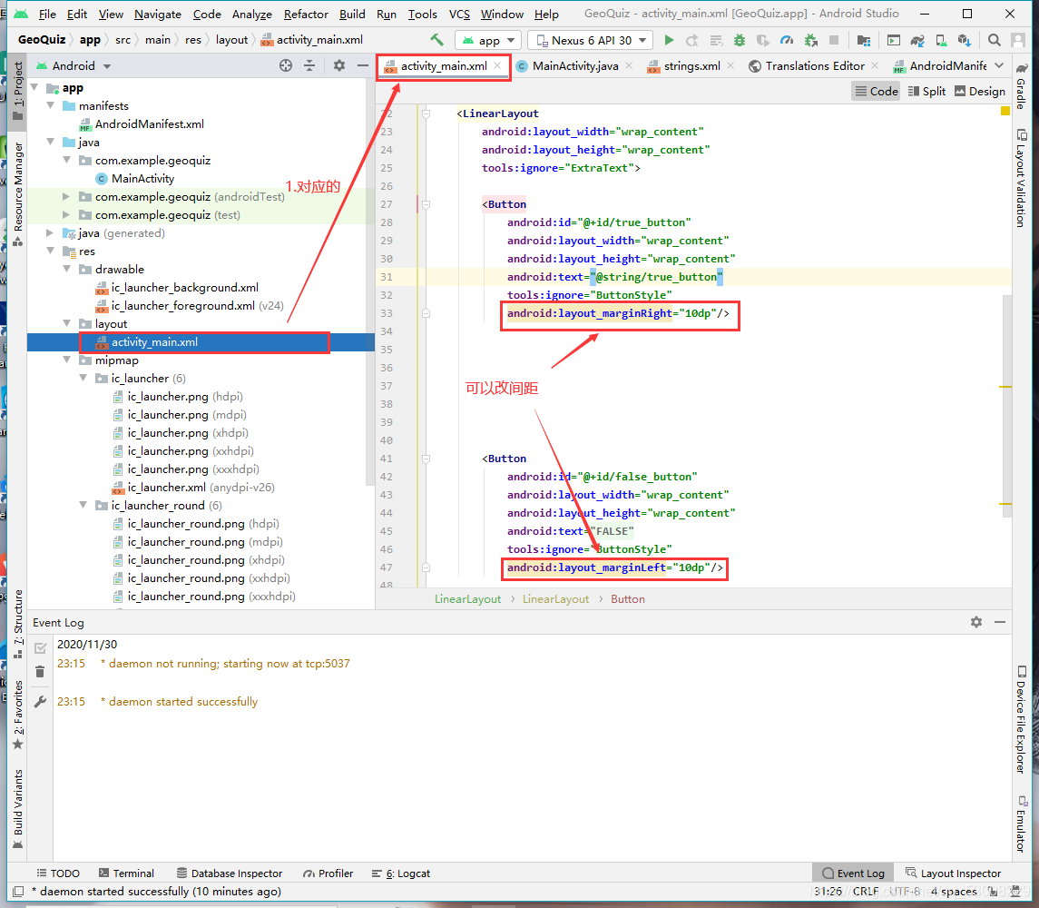Click the yellow warning marker in editor stripe
Screen dimensions: 1039x908
[x=1005, y=111]
